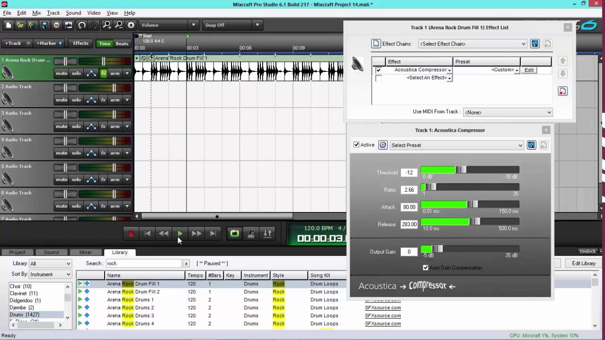
Task: Click the mix down to audio file icon
Action: [x=69, y=25]
